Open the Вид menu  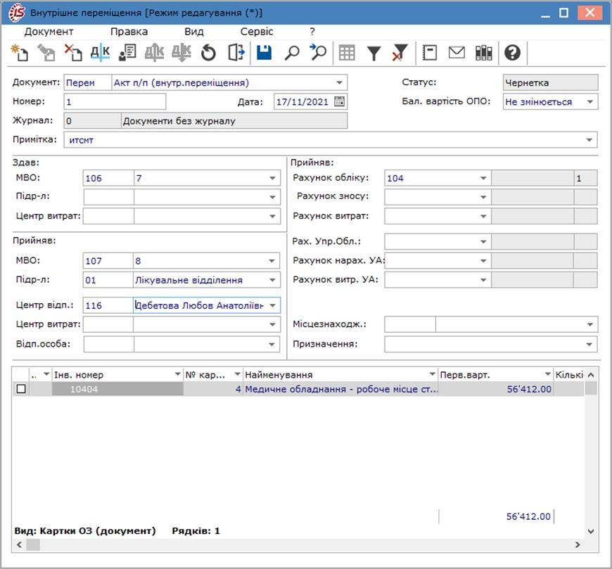194,32
